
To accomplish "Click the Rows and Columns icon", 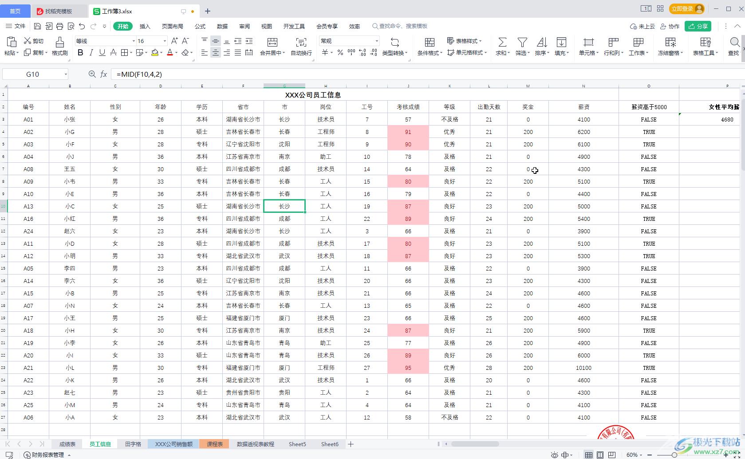I will click(614, 42).
